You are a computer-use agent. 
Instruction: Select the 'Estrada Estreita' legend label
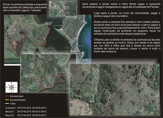coord(18,100)
